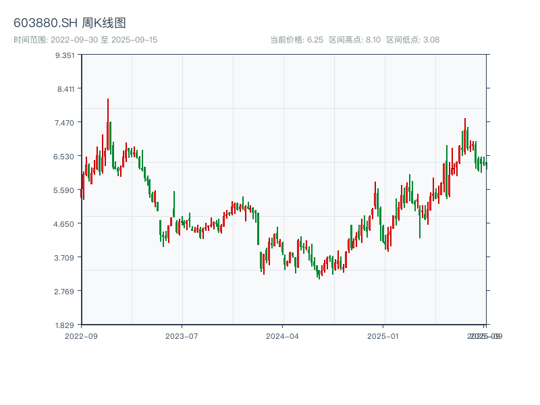
Task: Click y-axis label 2.769
Action: [64, 292]
